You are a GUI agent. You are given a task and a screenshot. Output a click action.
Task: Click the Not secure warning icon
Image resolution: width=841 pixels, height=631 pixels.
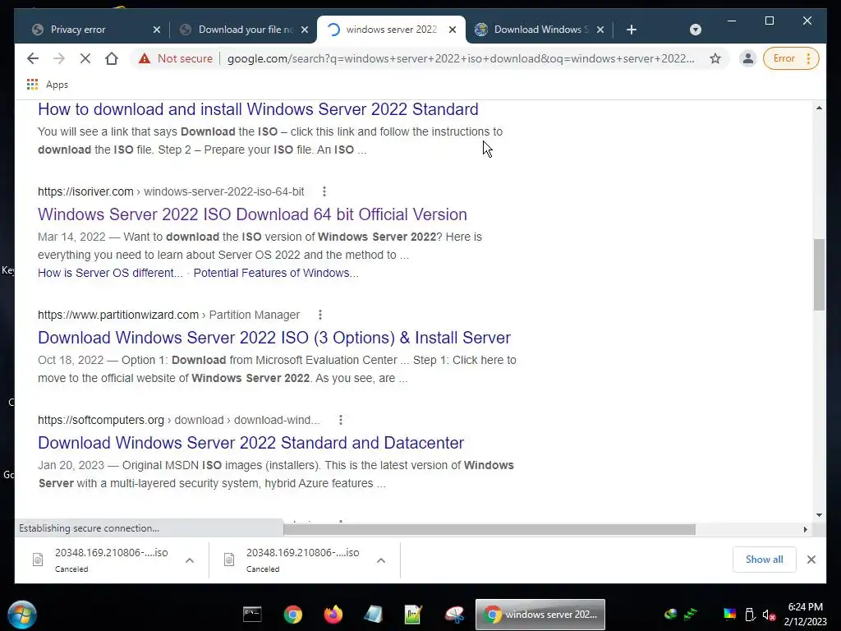point(145,58)
